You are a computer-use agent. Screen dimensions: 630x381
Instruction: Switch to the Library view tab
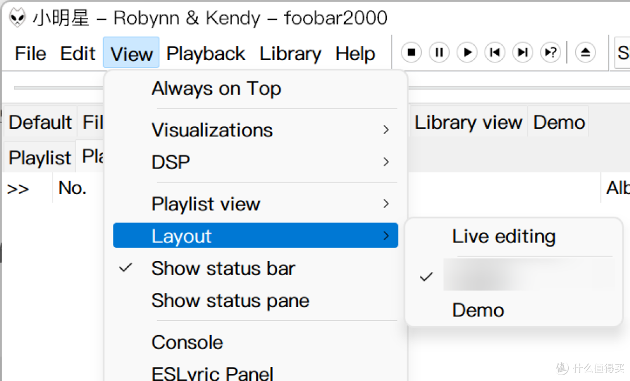point(468,122)
